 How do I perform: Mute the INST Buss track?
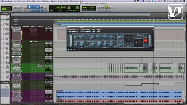(20, 51)
